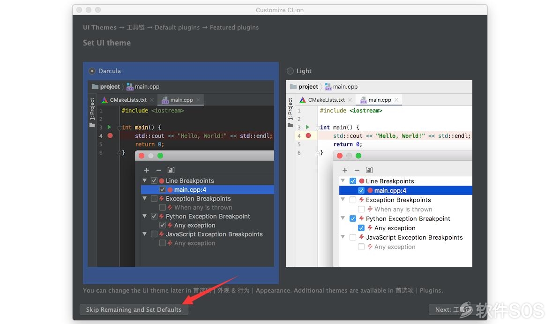Collapse Python Exception Breakpoint node in Darcula preview
Image resolution: width=552 pixels, height=324 pixels.
pos(144,216)
